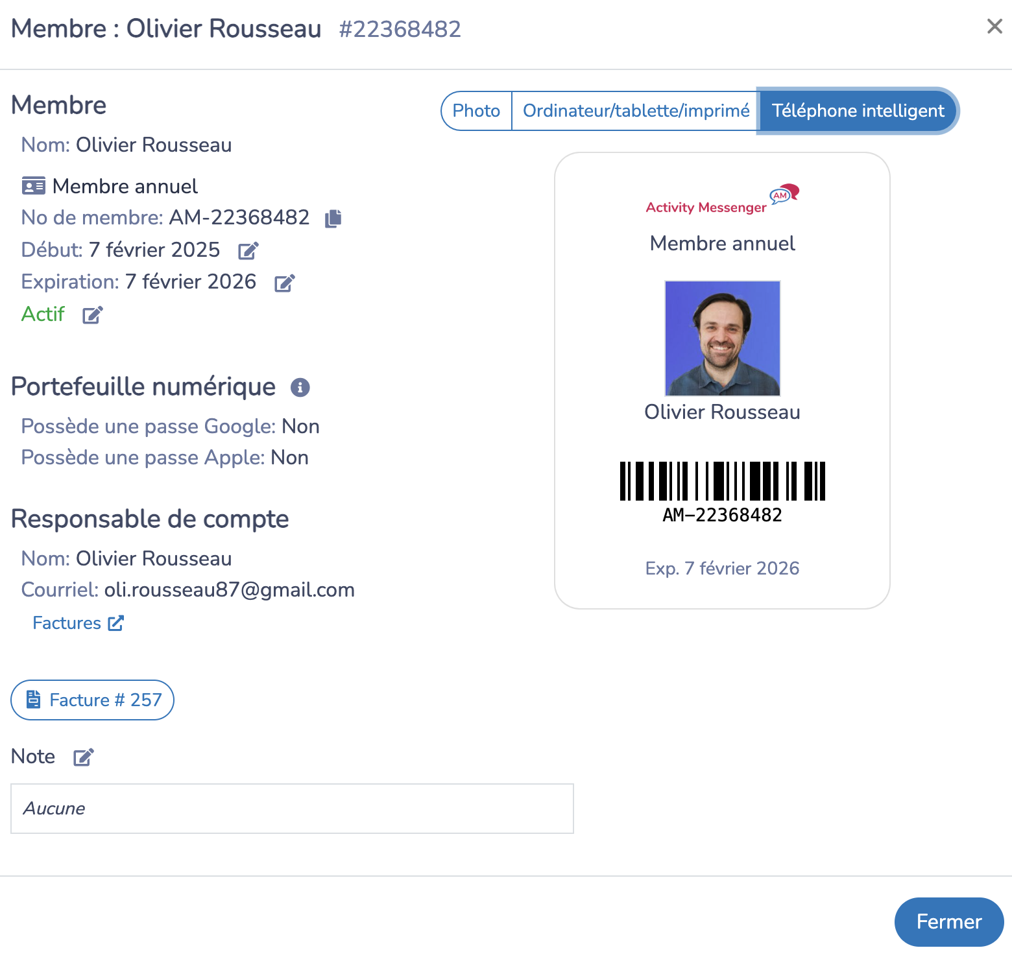
Task: Edit the Début date 7 février 2025
Action: [x=248, y=250]
